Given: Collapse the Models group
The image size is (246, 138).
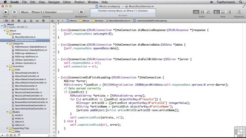Looking at the screenshot, I should (x=7, y=112).
